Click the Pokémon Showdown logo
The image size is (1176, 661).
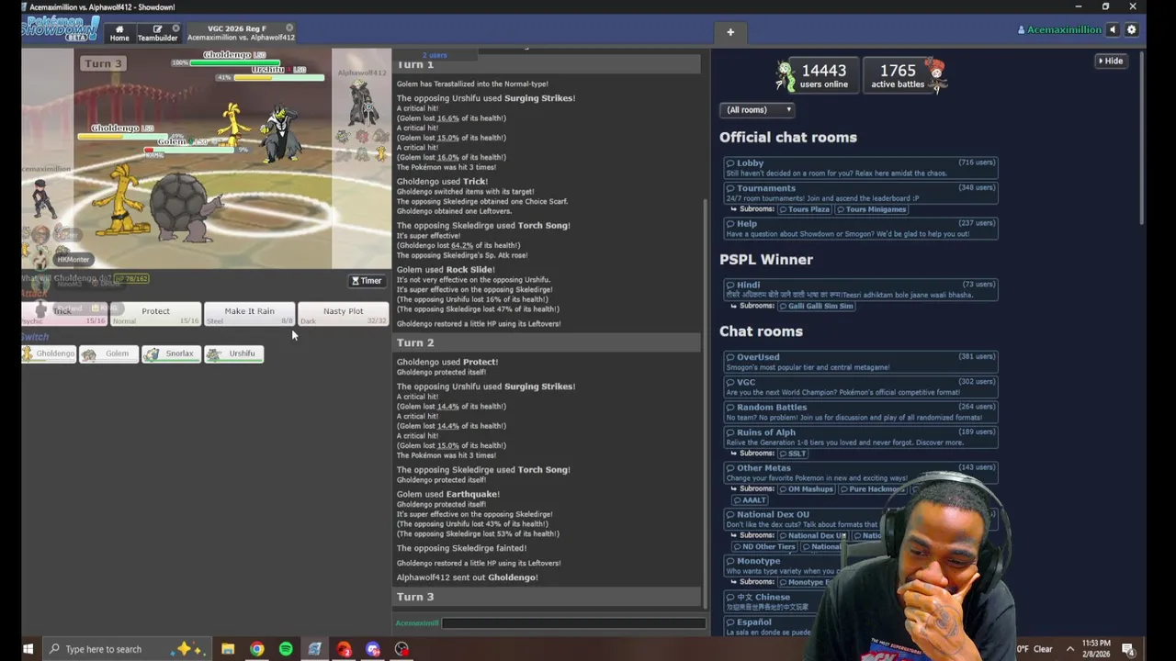pos(61,29)
